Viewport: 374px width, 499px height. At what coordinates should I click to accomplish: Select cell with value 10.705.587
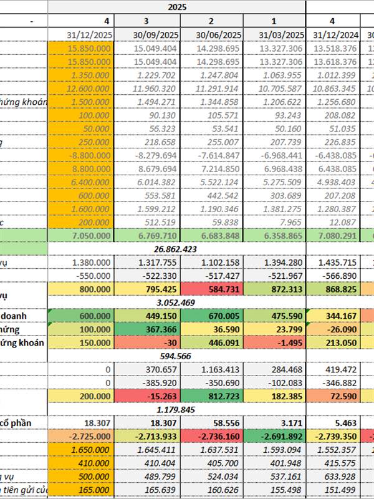(x=274, y=88)
